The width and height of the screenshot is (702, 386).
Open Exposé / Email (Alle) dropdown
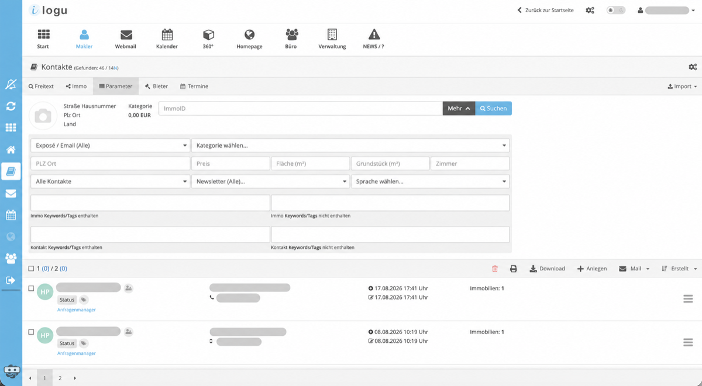(110, 145)
